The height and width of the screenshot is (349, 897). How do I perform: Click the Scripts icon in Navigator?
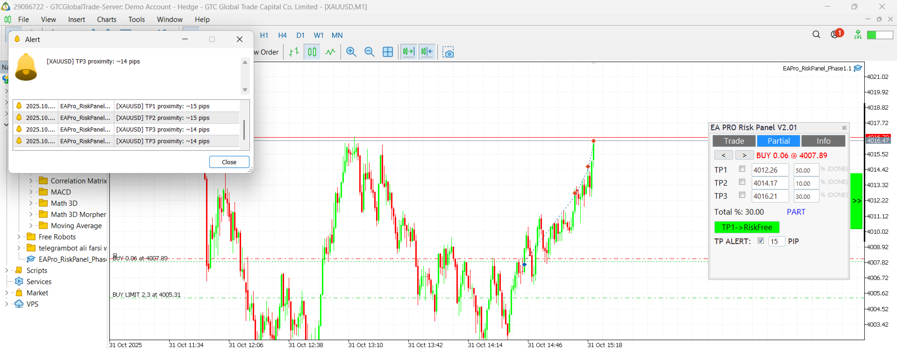coord(19,270)
